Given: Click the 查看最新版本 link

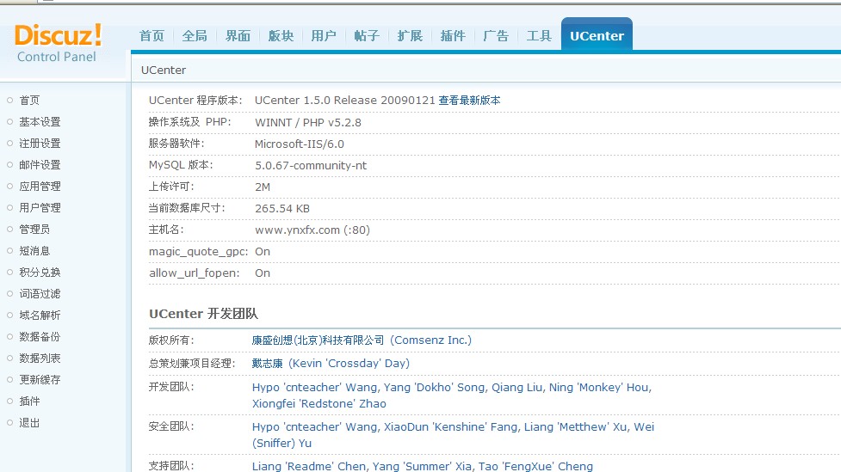Looking at the screenshot, I should pyautogui.click(x=469, y=101).
